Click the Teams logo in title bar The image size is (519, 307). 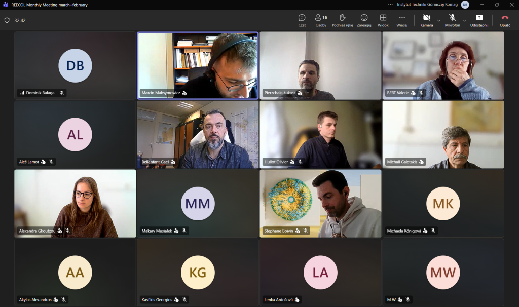coord(5,5)
